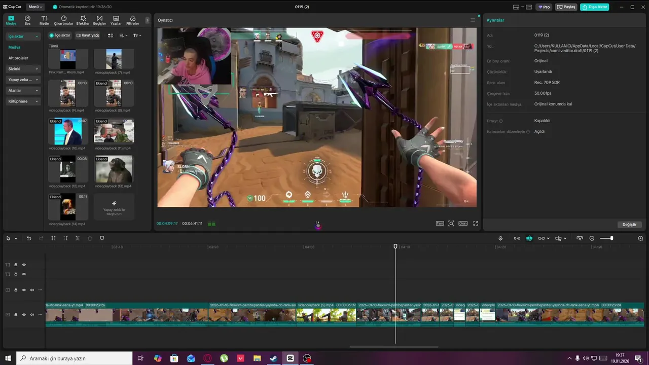Toggle auto snapping (highlighted teal)

click(x=529, y=238)
